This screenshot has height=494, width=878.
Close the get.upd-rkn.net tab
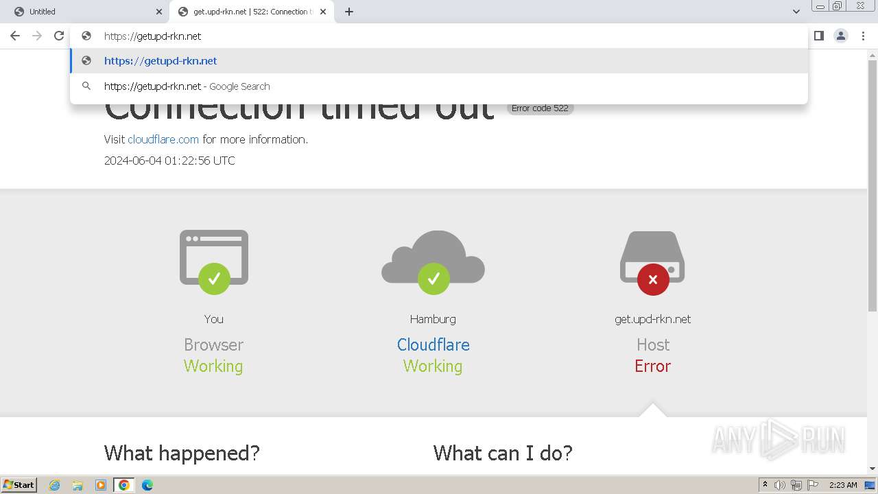(323, 12)
